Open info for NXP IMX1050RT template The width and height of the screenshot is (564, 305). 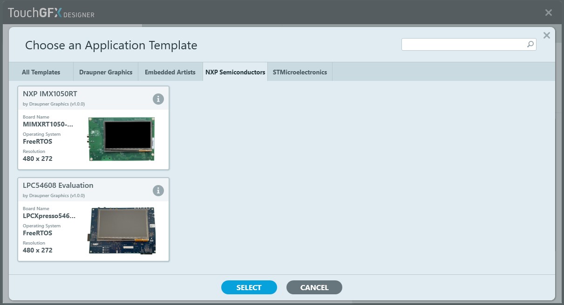click(158, 99)
